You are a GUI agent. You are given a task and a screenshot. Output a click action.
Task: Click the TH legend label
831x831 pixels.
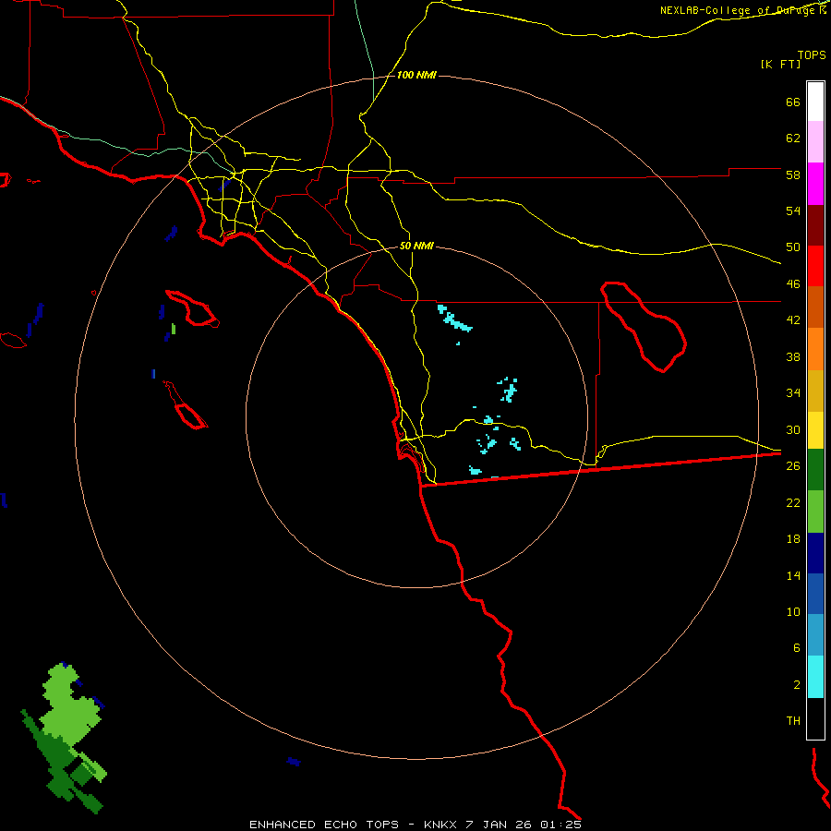793,720
